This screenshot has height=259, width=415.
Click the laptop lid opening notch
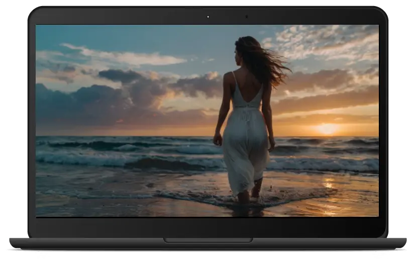(207, 240)
